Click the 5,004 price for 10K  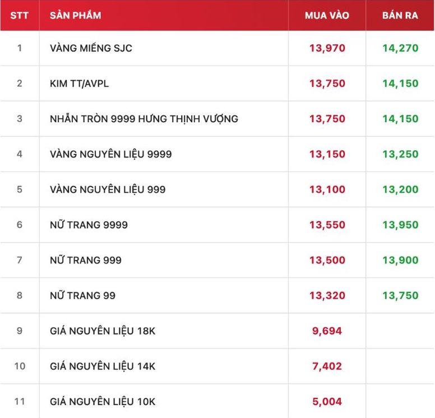(x=327, y=402)
